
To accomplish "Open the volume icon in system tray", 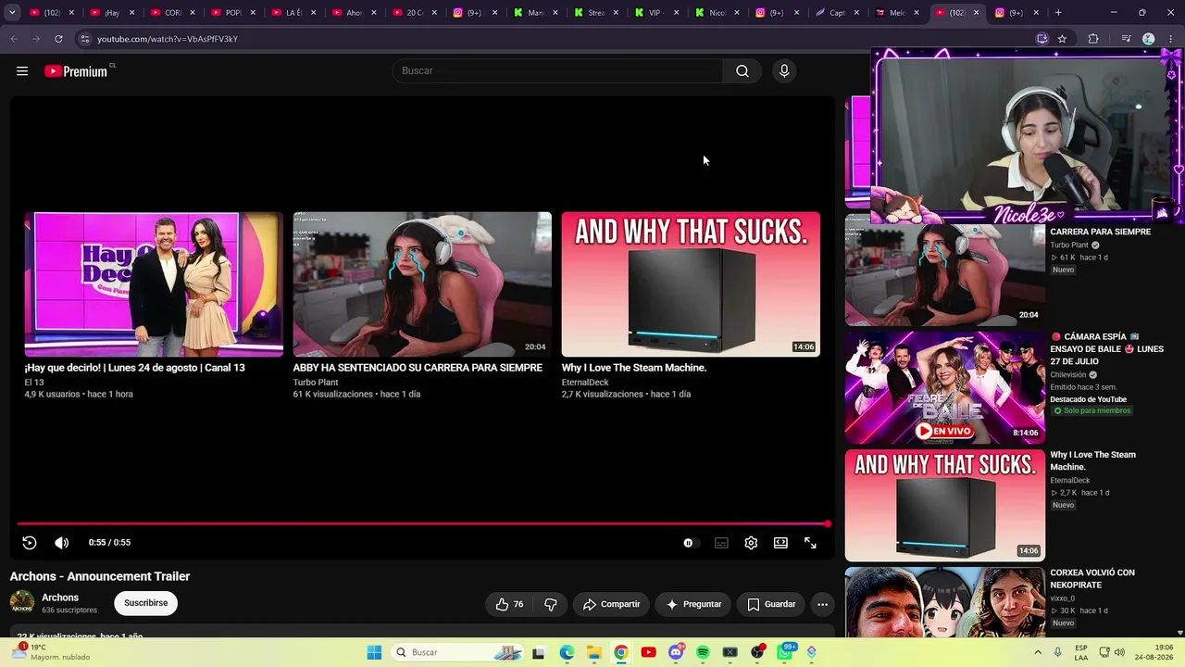I will coord(1120,652).
